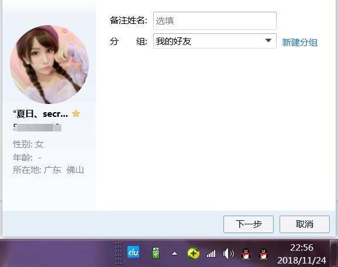Check network signal bars icon
Image resolution: width=338 pixels, height=267 pixels.
point(211,254)
